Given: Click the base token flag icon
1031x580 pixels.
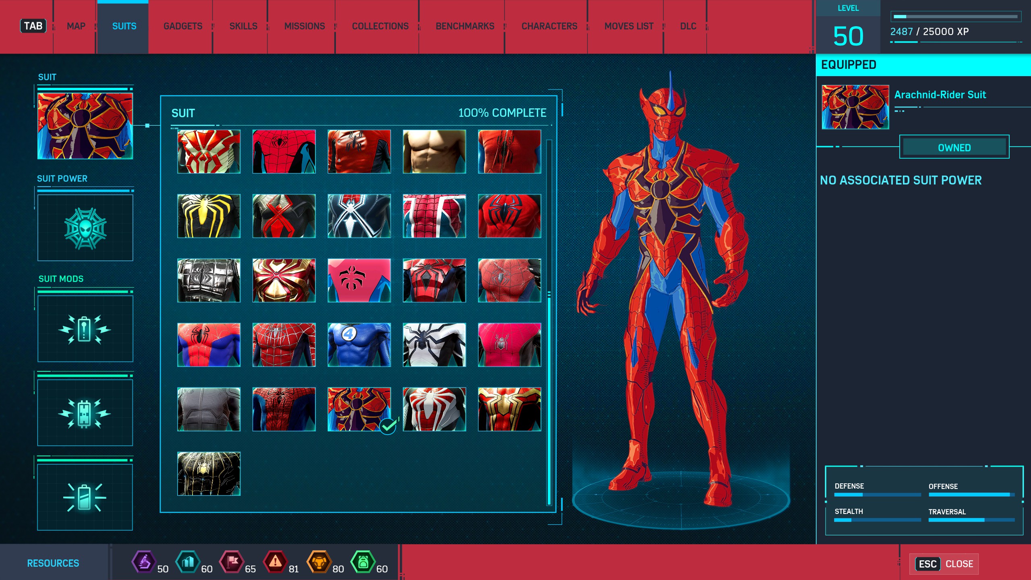Looking at the screenshot, I should (x=232, y=561).
